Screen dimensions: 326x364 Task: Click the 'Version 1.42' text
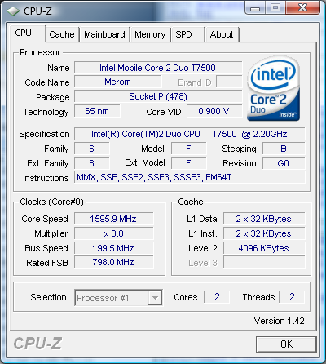pos(280,321)
